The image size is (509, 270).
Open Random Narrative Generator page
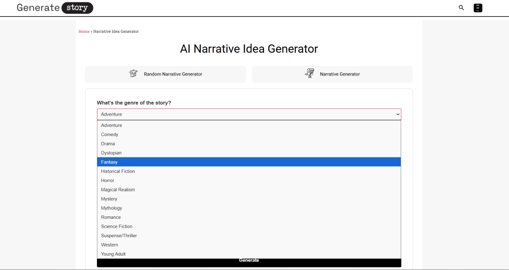click(173, 74)
